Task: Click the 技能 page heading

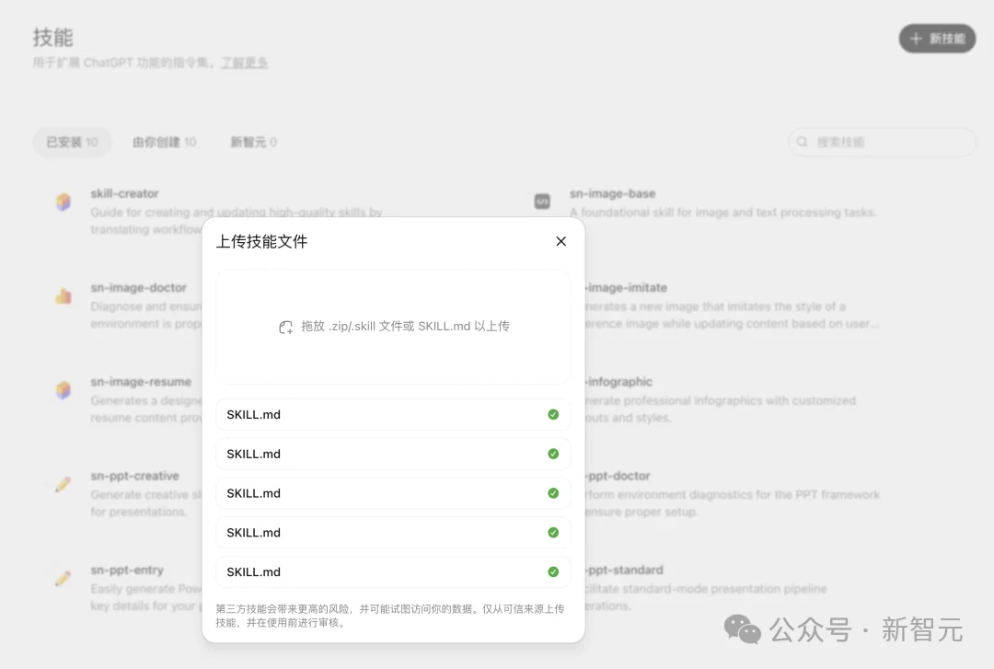Action: 53,38
